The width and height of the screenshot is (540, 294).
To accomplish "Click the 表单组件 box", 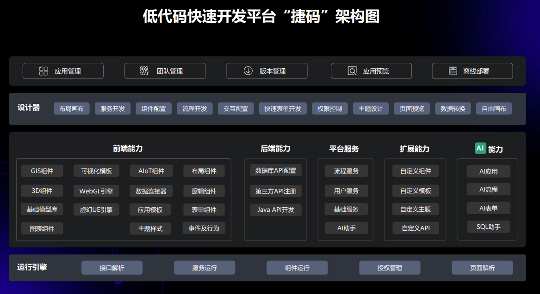I will [204, 210].
